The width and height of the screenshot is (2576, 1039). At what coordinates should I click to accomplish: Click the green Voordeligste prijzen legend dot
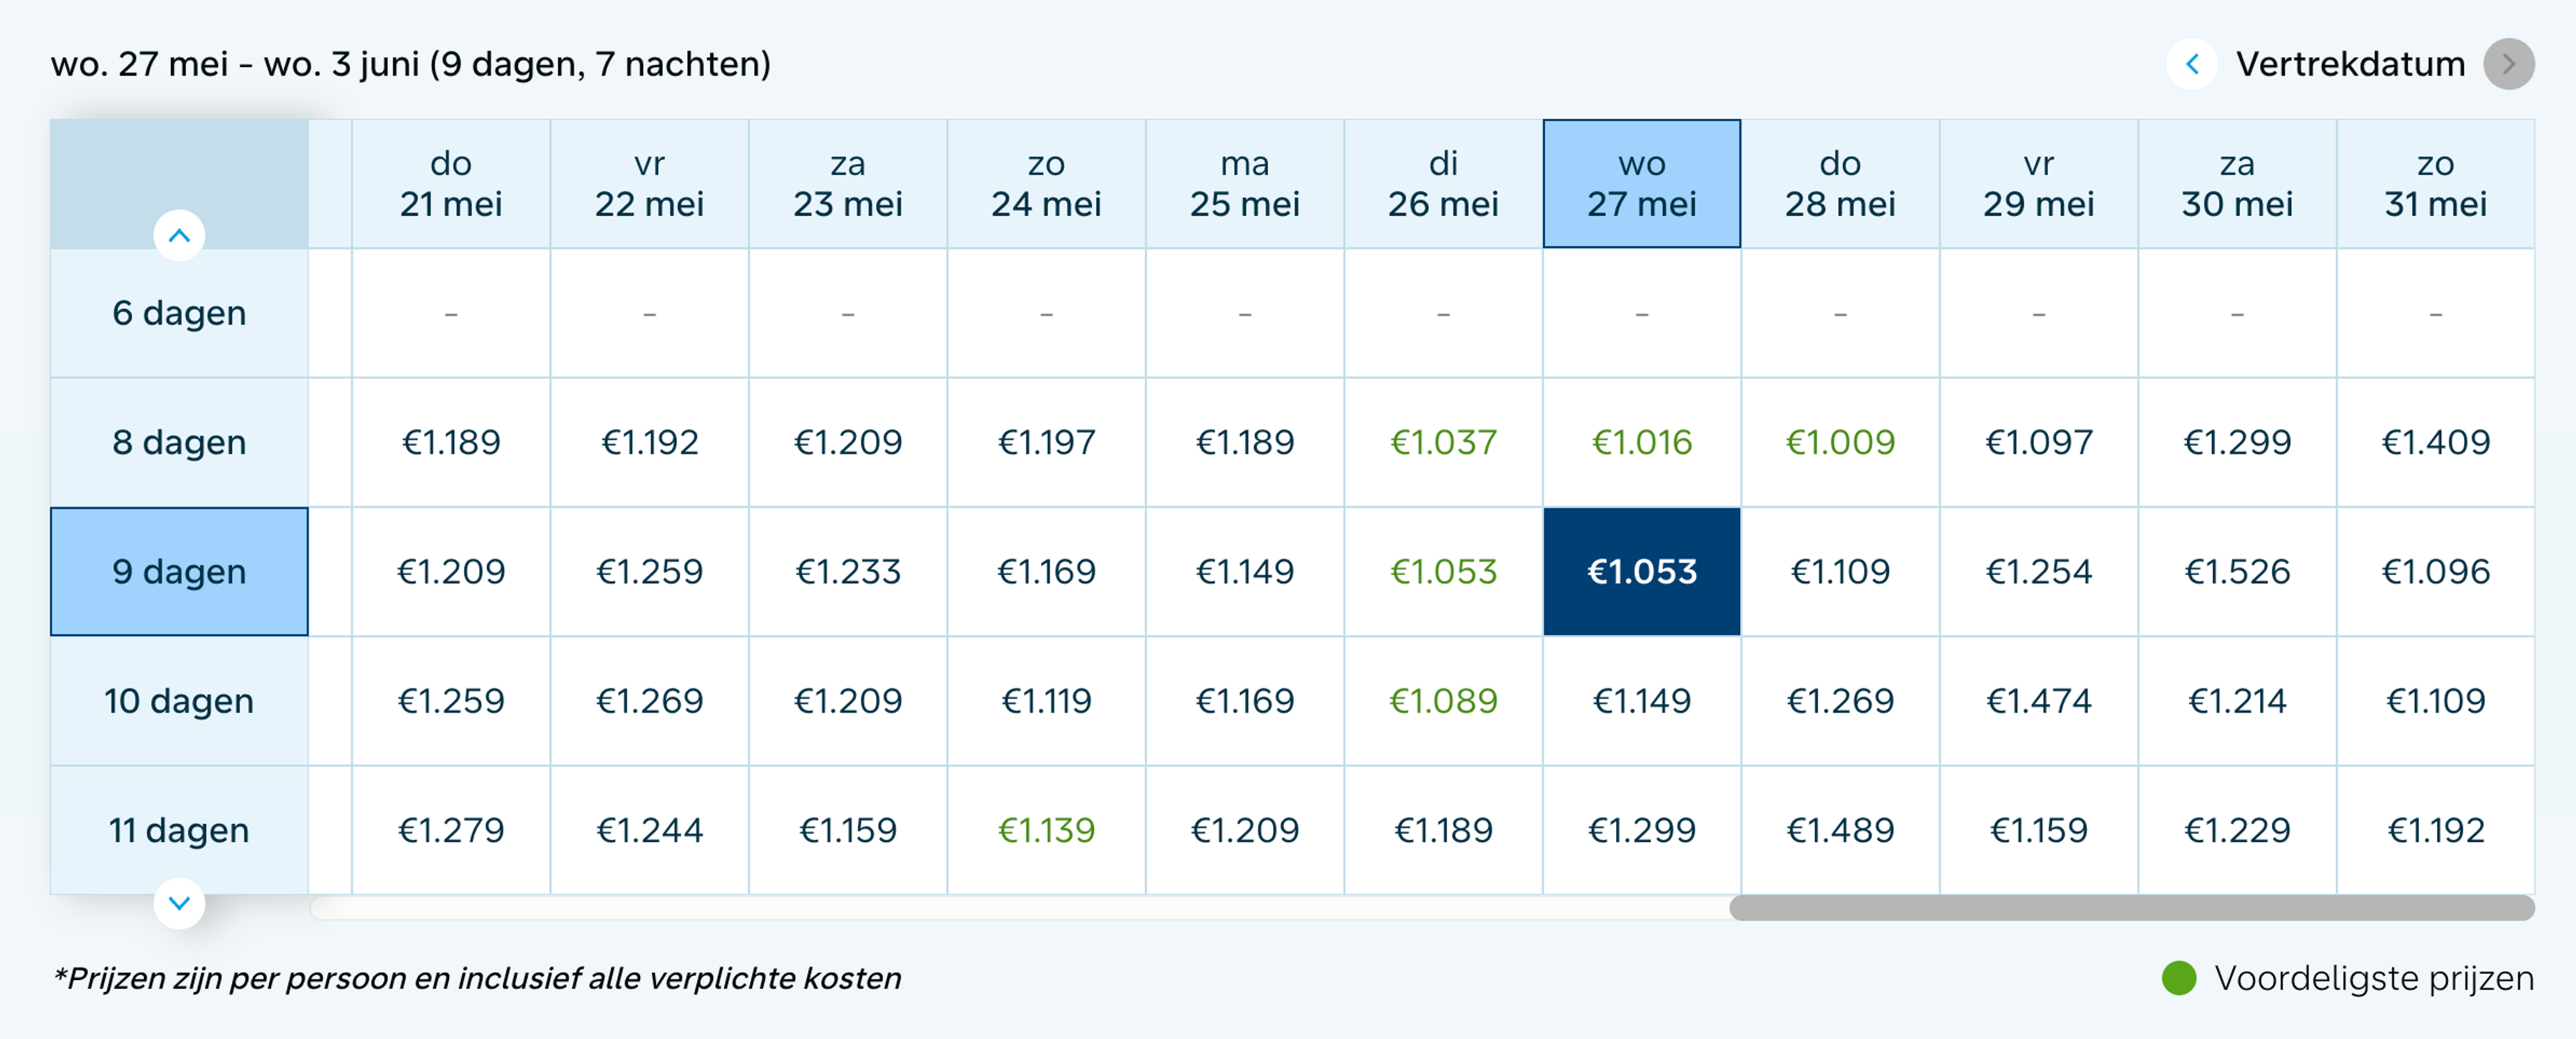coord(2178,978)
